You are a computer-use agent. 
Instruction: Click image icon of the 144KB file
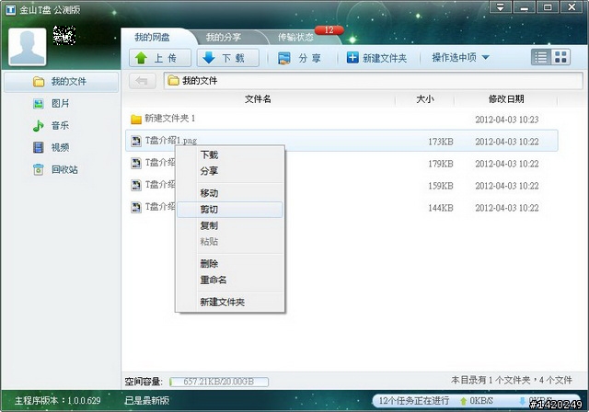click(x=136, y=207)
